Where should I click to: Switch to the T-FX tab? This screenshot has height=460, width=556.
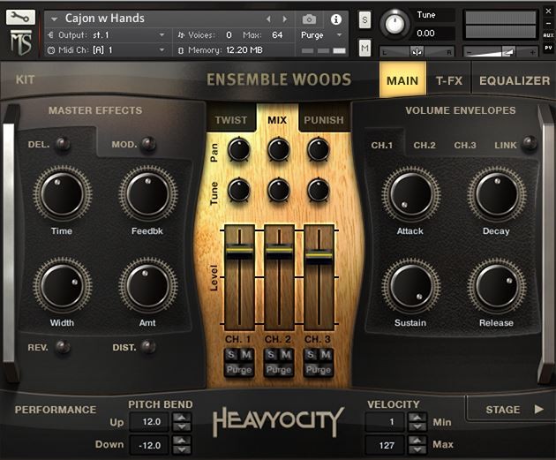pyautogui.click(x=449, y=80)
